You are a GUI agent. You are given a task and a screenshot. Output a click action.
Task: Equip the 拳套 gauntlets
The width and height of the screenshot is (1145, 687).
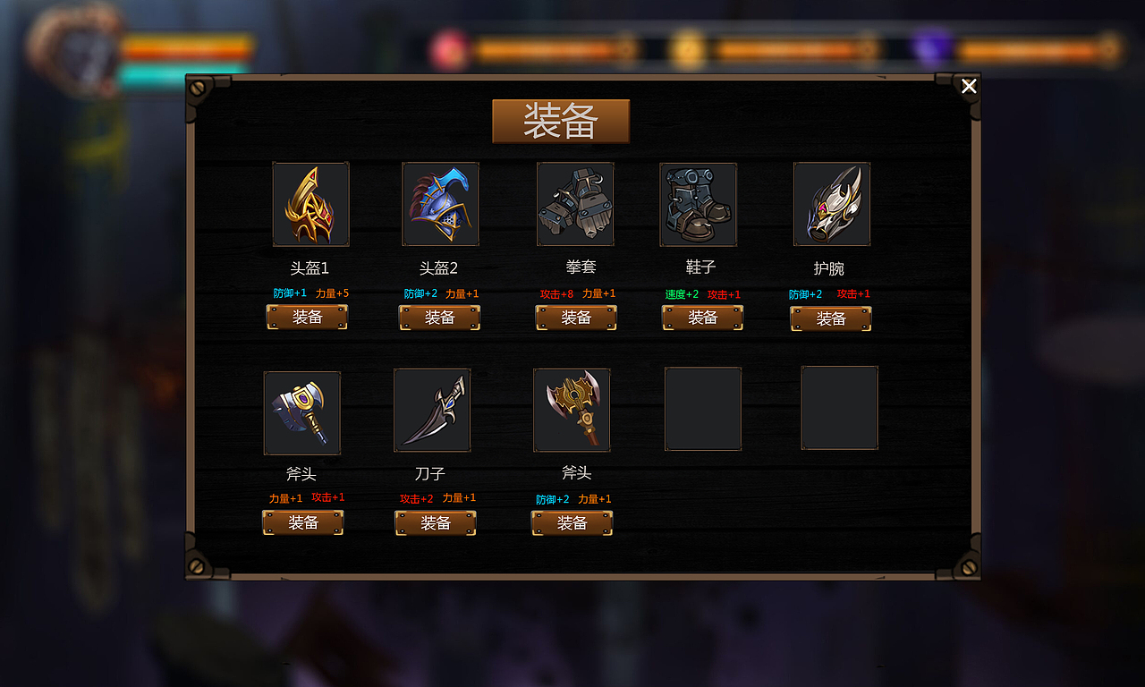(x=576, y=318)
